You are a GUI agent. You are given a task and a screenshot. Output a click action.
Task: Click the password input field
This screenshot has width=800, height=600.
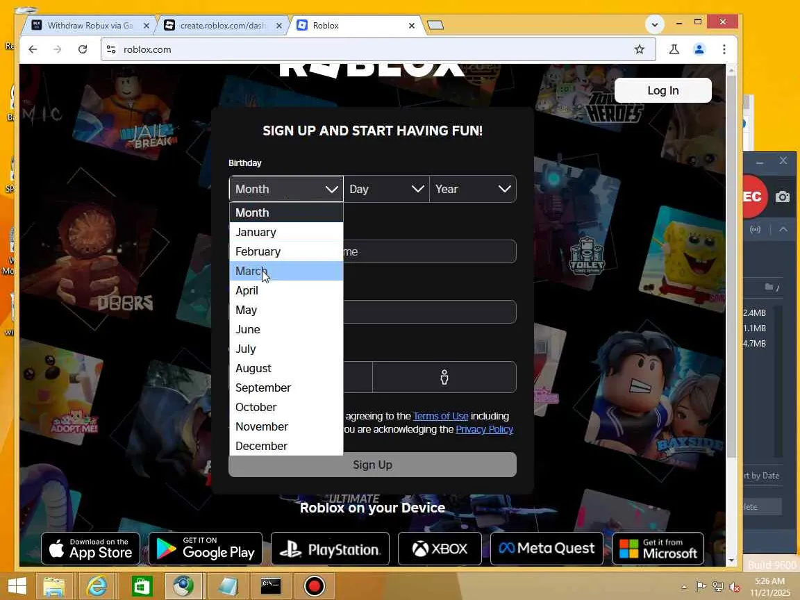point(430,312)
